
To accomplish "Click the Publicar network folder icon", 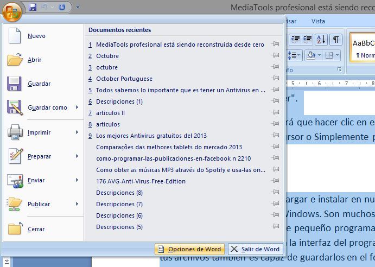I will (x=14, y=204).
